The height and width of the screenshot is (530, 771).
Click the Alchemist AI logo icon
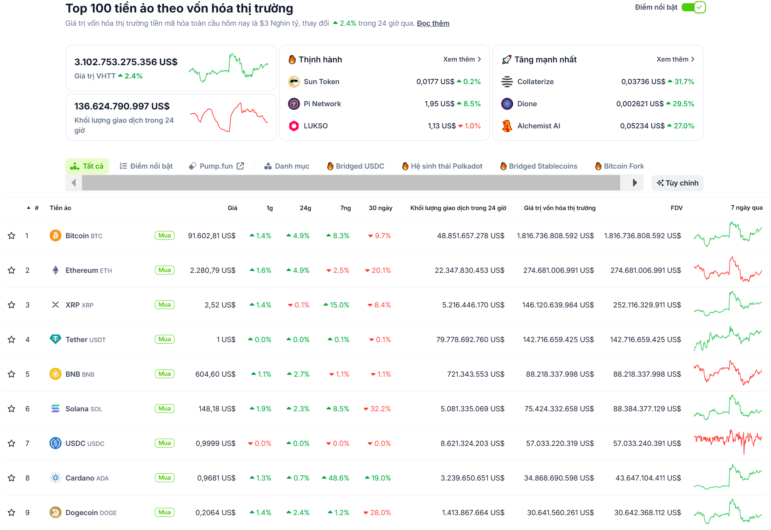click(507, 126)
